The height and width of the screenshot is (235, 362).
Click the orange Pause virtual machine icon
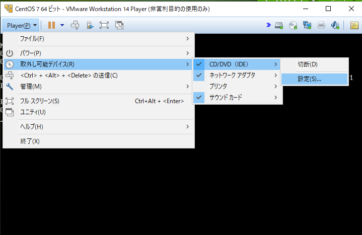pyautogui.click(x=51, y=25)
